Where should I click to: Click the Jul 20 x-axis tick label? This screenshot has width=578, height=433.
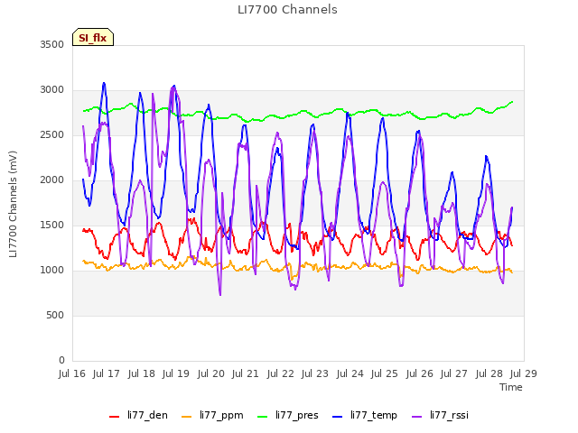pyautogui.click(x=210, y=373)
